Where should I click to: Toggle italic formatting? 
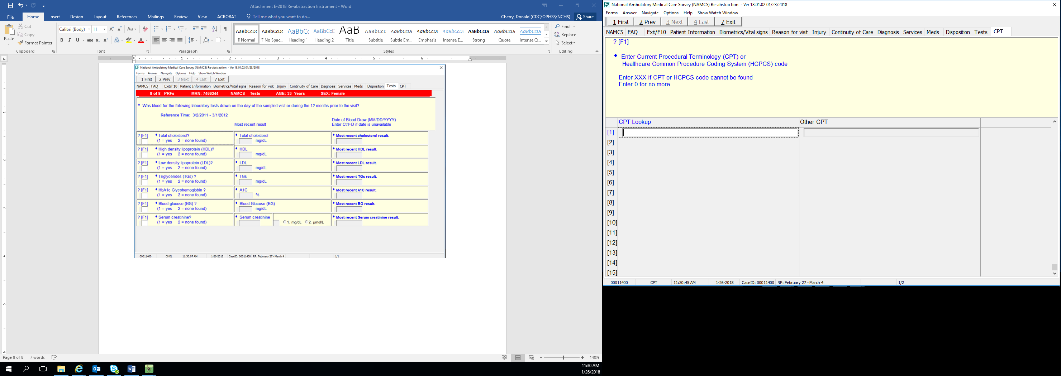[x=70, y=40]
